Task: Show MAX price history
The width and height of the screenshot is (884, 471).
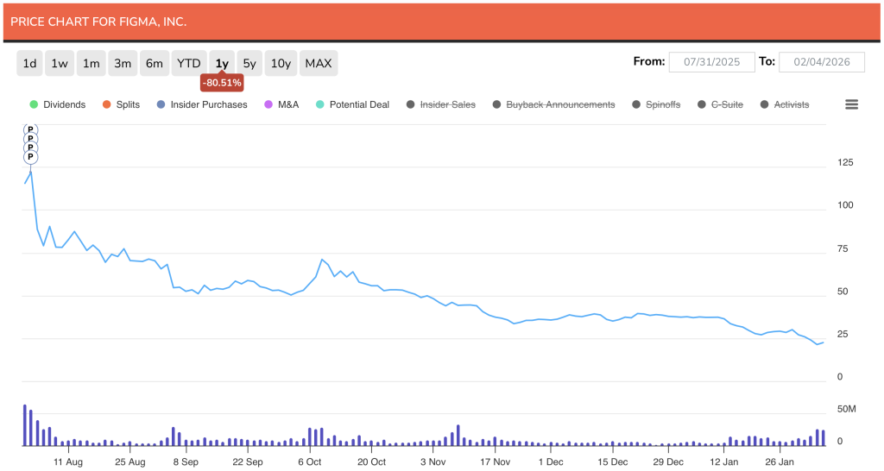Action: pos(319,63)
